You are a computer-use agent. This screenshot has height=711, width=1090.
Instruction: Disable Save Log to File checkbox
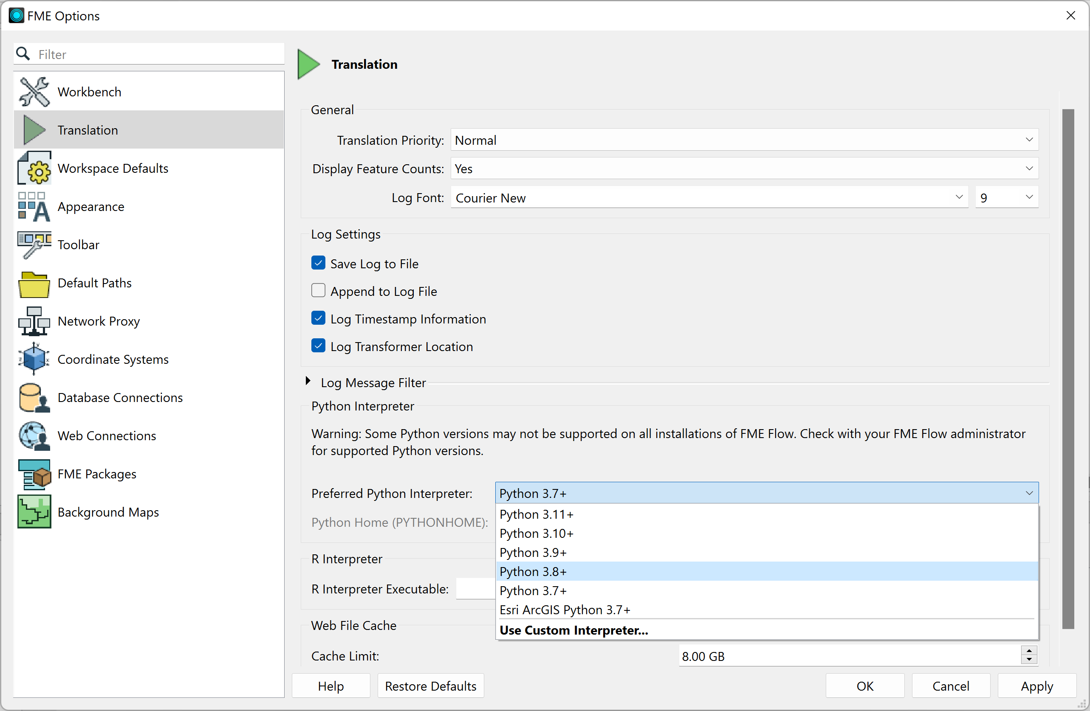(318, 263)
